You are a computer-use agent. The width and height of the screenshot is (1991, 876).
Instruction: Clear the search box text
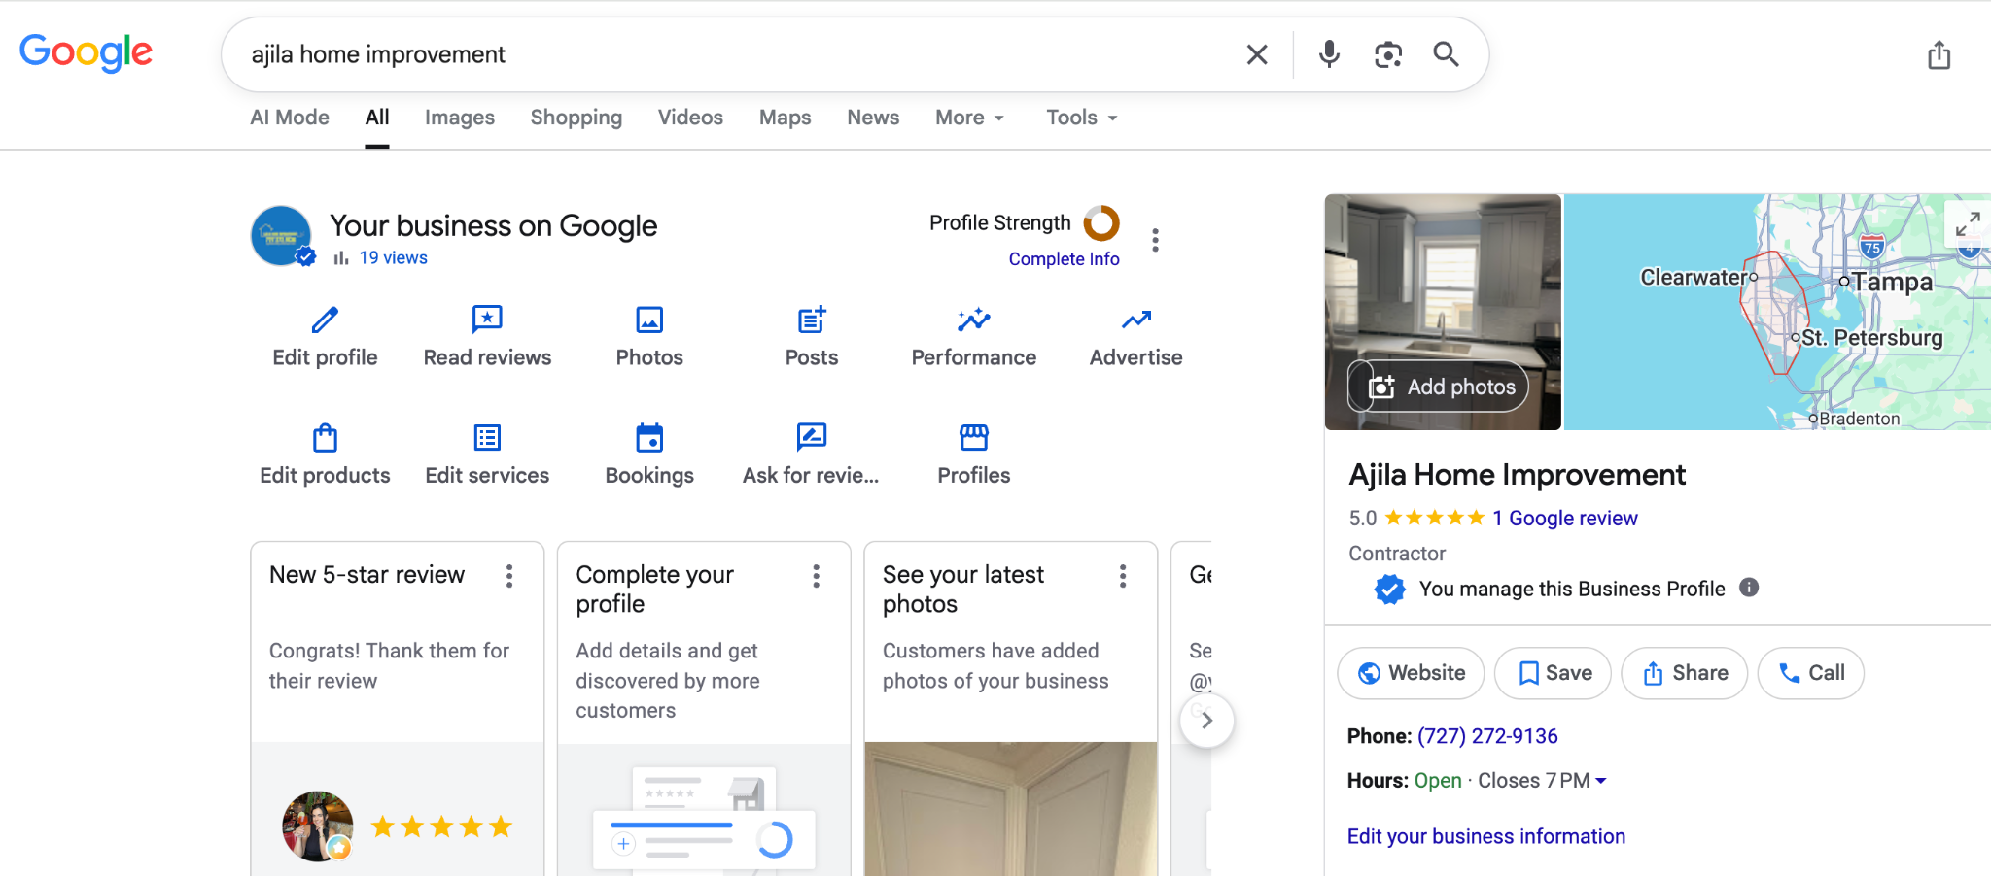pyautogui.click(x=1257, y=54)
